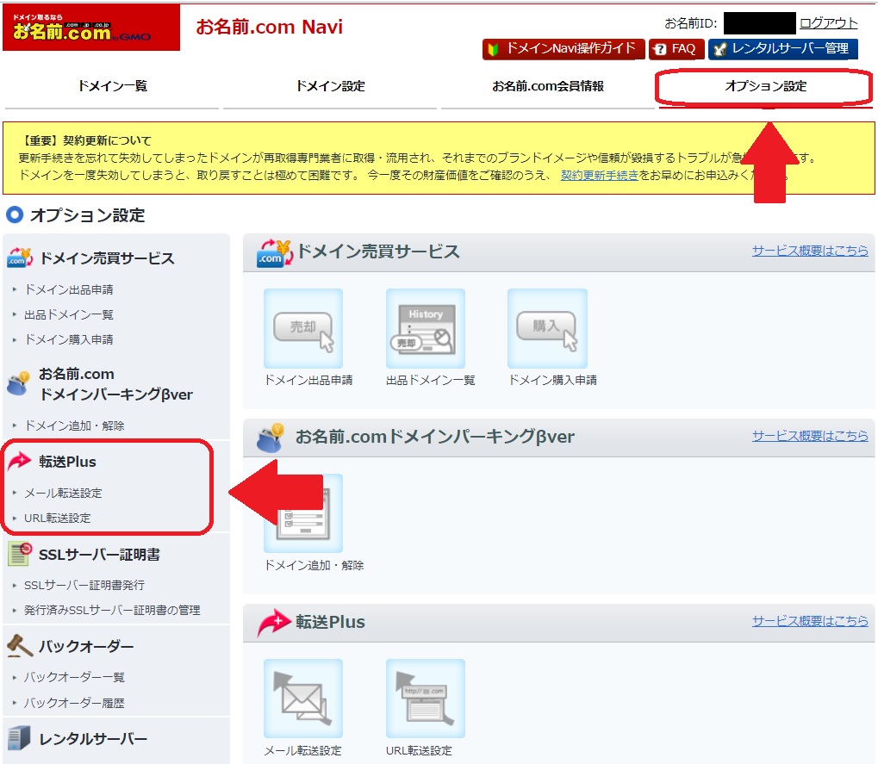Click sidebar レンタルサーバー server icon

19,737
